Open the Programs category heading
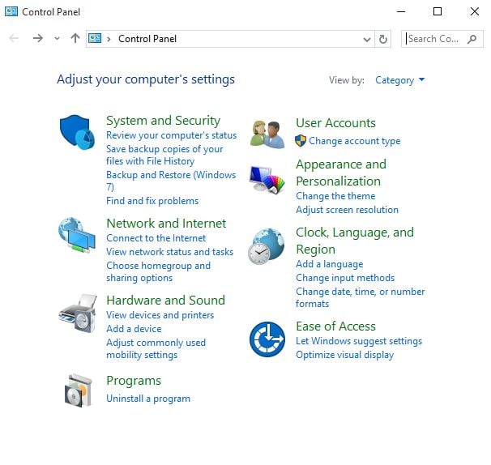Screen dimensions: 491x465 point(134,381)
